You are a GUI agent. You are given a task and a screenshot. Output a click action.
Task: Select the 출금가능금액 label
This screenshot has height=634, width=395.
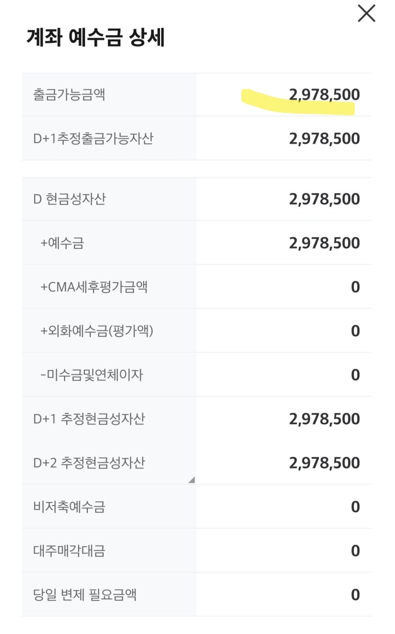pos(69,94)
